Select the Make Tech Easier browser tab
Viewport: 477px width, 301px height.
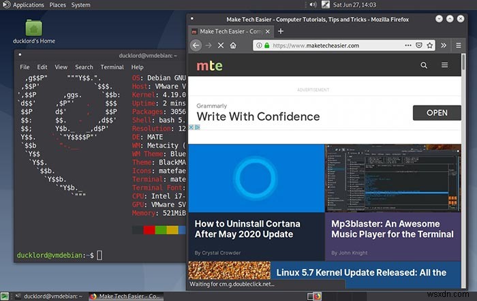231,31
